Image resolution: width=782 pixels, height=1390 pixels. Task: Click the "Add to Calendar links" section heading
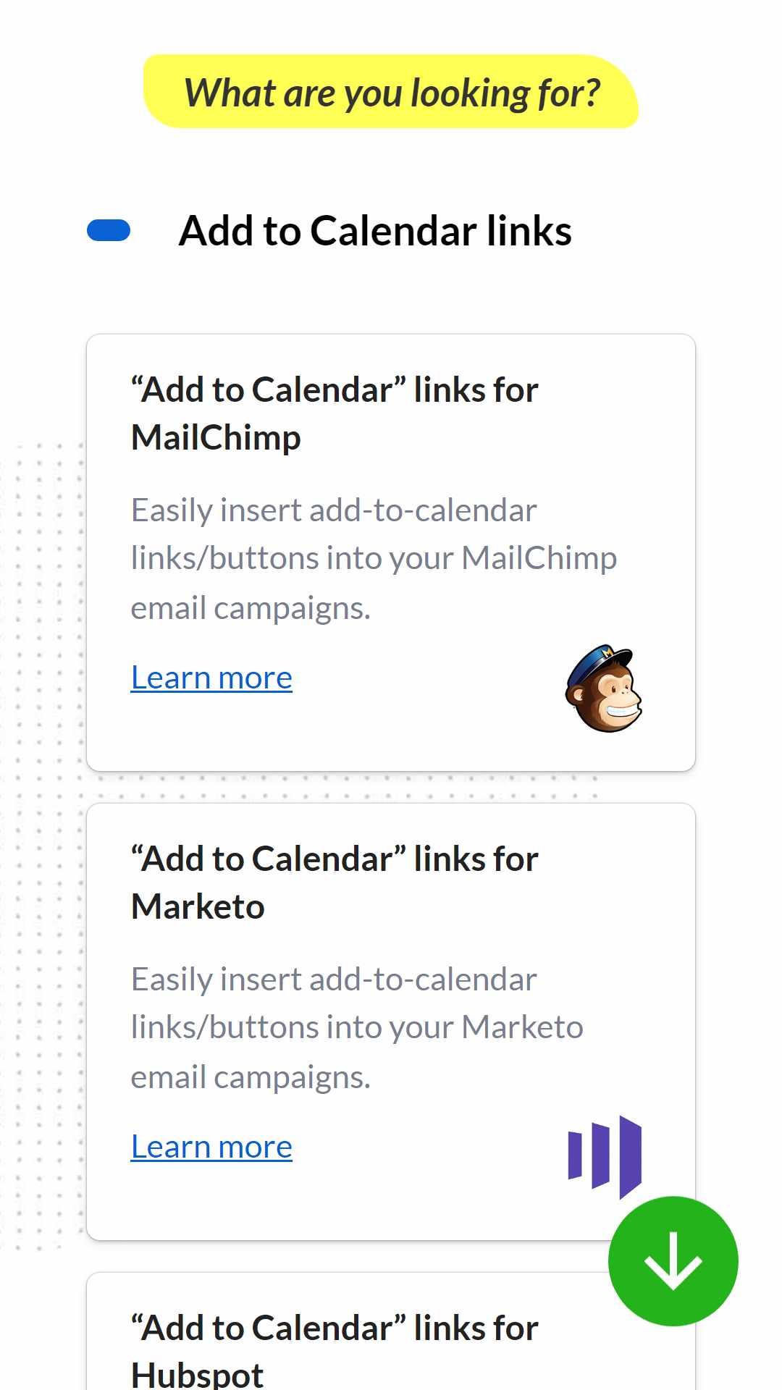coord(375,231)
